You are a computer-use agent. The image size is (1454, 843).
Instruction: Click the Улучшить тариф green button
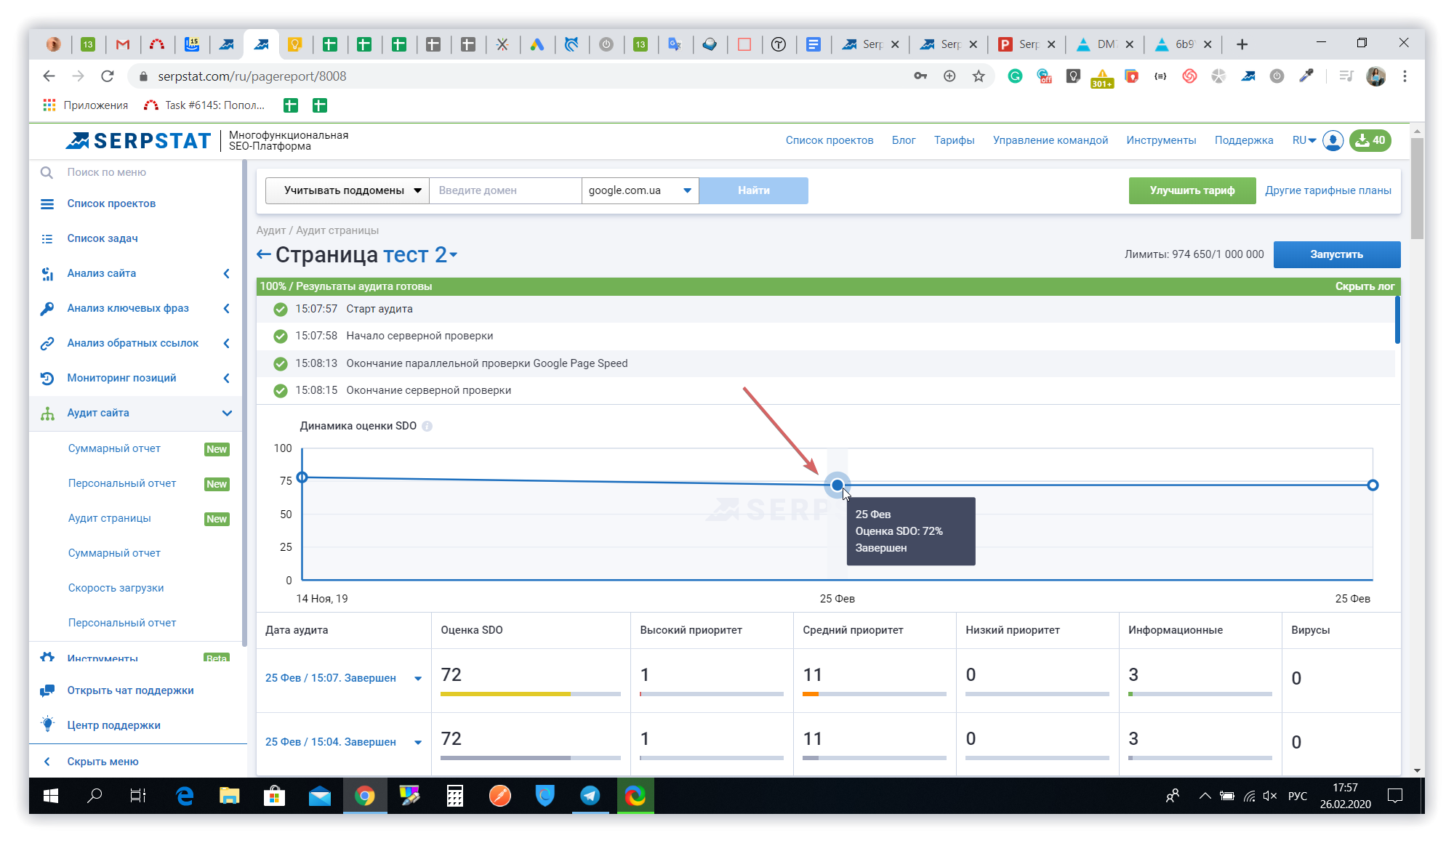click(1192, 190)
